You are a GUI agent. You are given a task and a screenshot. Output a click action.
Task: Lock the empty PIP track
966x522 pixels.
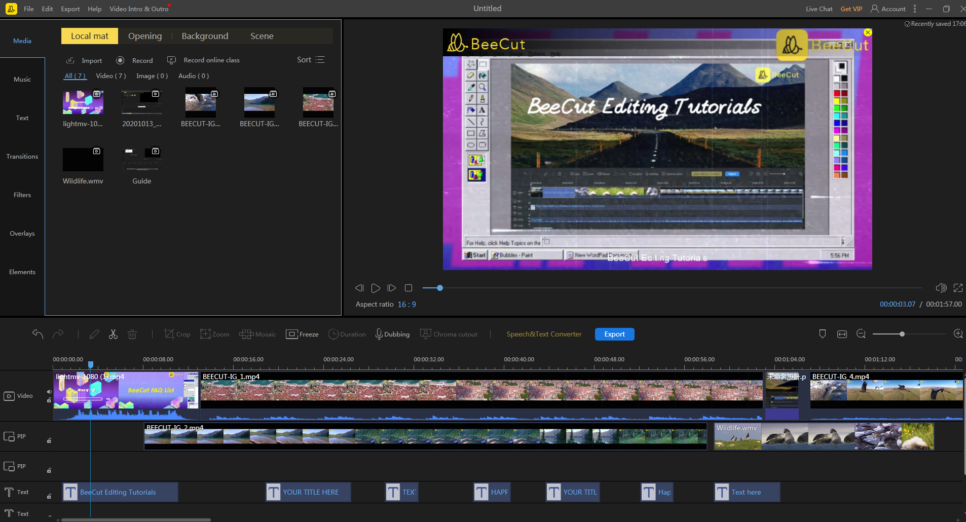(49, 470)
